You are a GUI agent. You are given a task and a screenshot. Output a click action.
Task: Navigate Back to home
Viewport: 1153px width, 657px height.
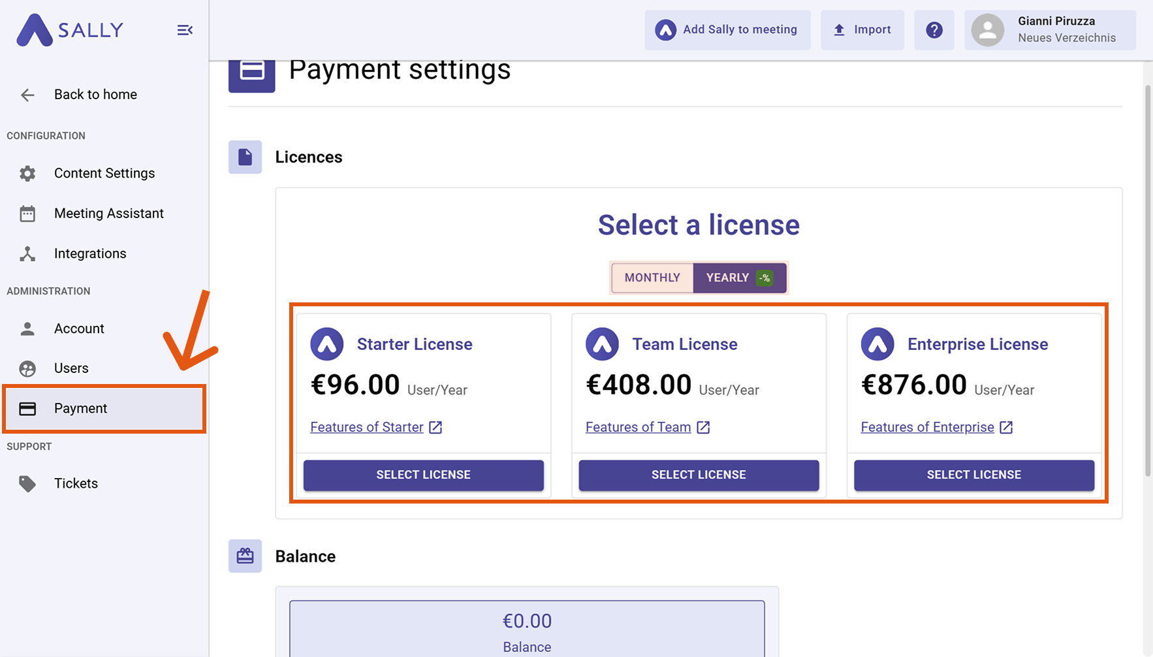(95, 95)
